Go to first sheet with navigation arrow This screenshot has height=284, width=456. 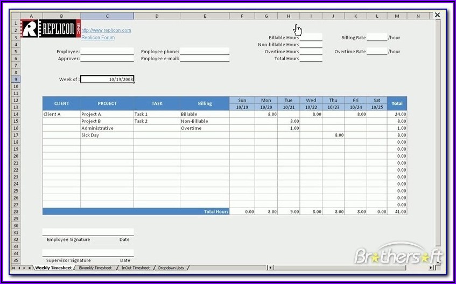(14, 268)
